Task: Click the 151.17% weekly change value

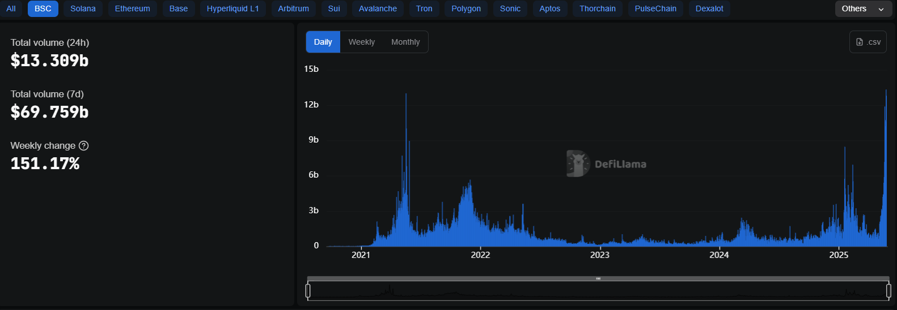Action: [45, 163]
